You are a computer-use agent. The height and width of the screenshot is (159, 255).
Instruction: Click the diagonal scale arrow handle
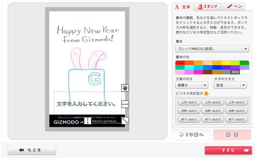[x=125, y=121]
